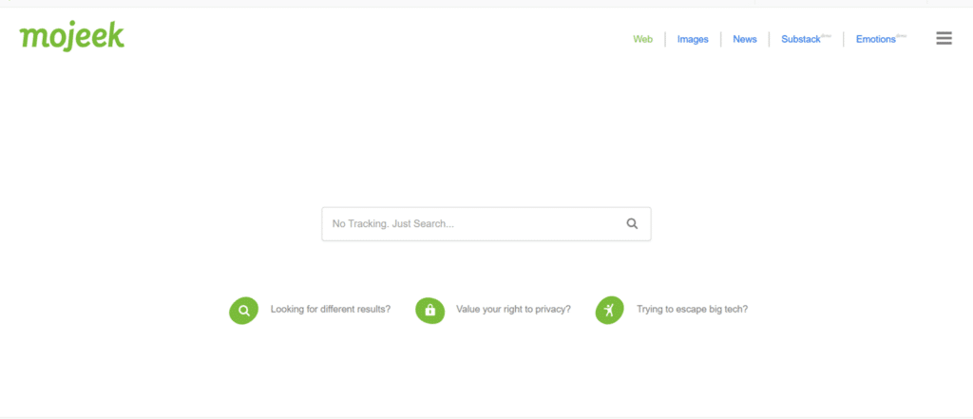Click the beta badge beside Emotions
973x419 pixels.
pos(901,35)
